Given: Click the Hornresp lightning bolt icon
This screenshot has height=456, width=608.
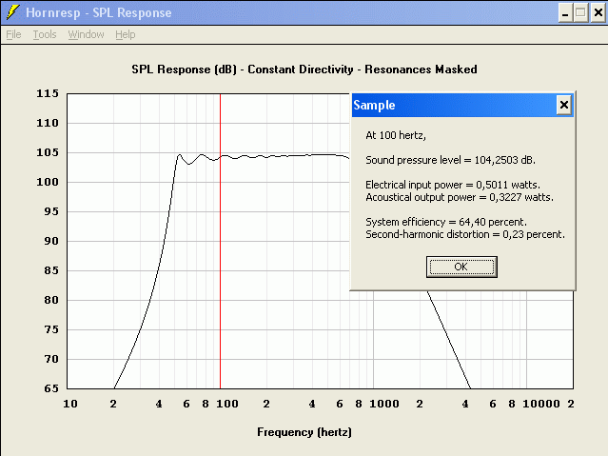Looking at the screenshot, I should (12, 12).
